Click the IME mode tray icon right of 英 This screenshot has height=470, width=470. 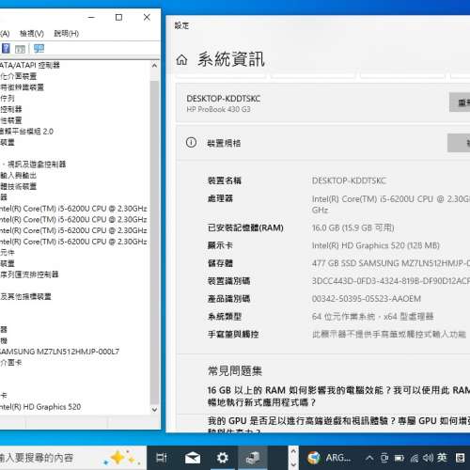(460, 458)
